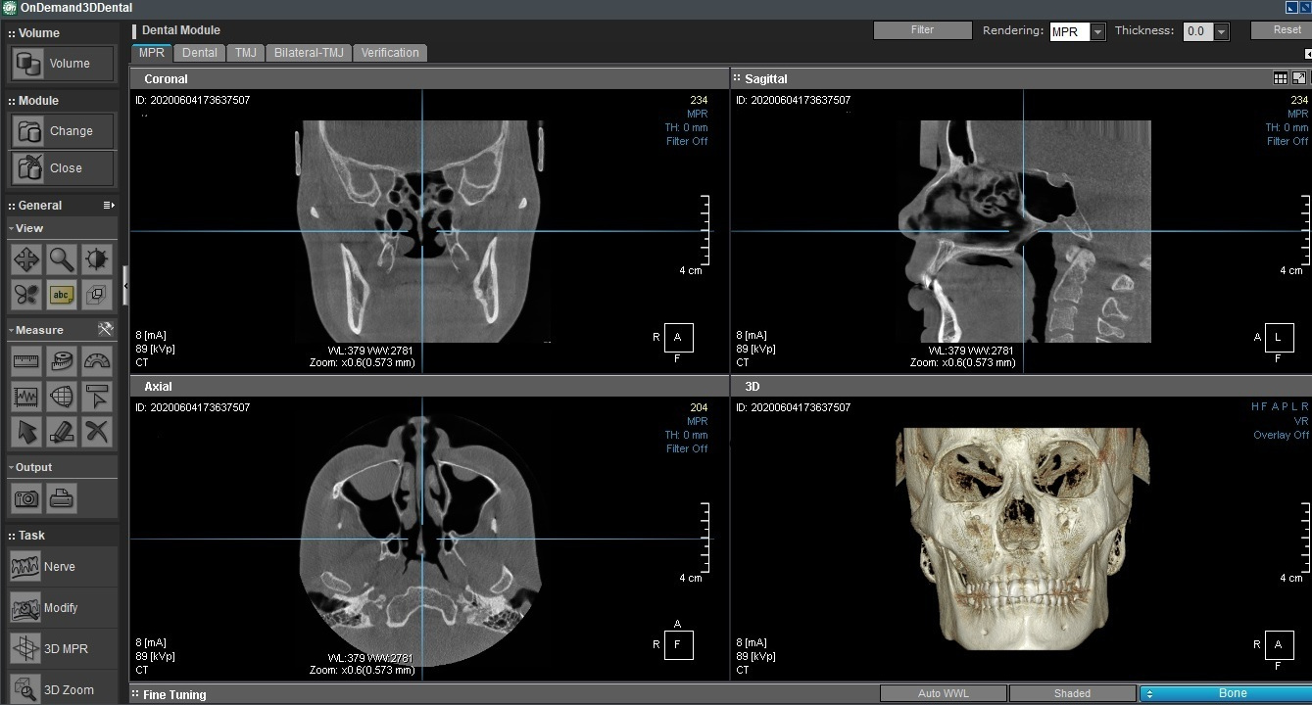Click the printer output icon

(62, 499)
